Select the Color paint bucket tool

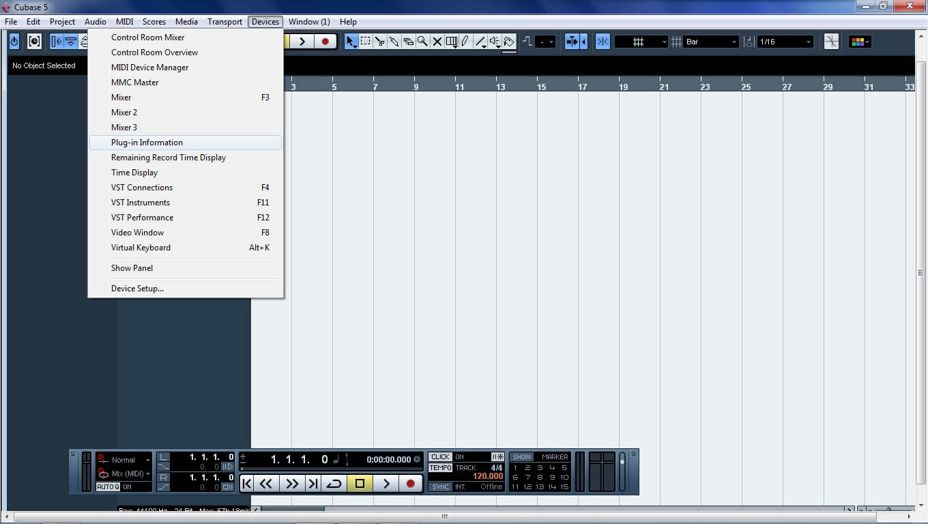pyautogui.click(x=509, y=42)
